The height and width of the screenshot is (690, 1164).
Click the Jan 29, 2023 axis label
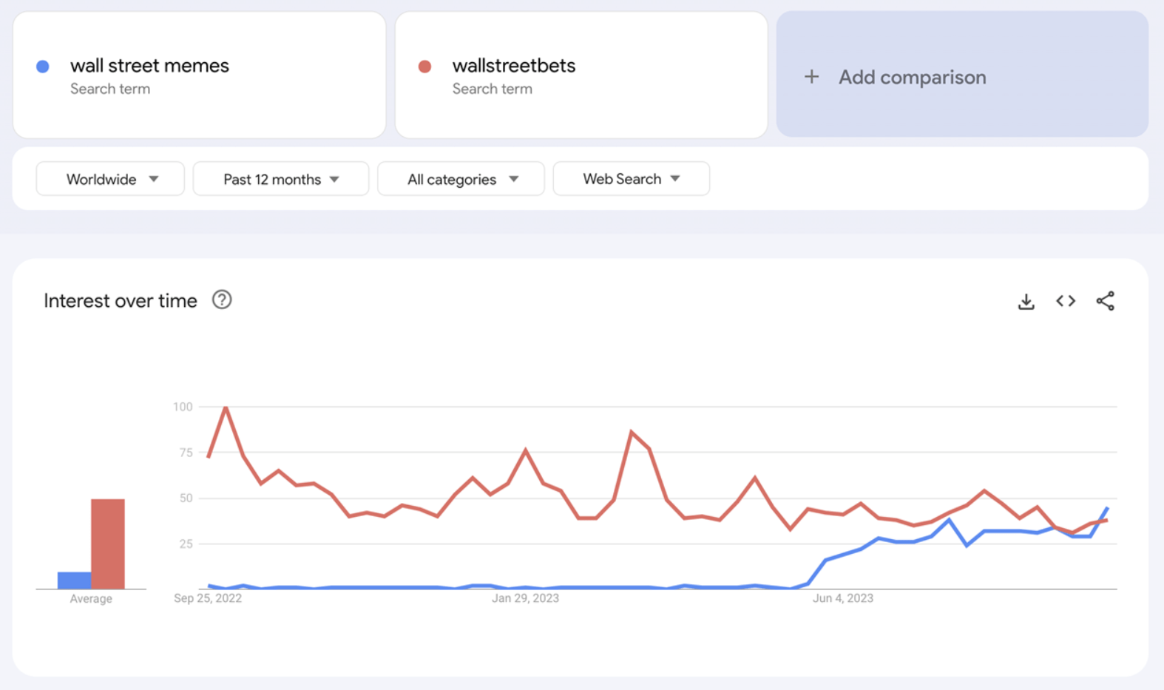(525, 598)
